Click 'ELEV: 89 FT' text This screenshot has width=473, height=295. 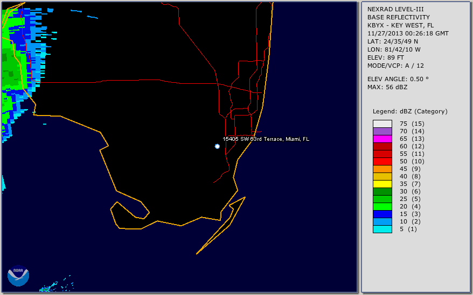click(386, 57)
